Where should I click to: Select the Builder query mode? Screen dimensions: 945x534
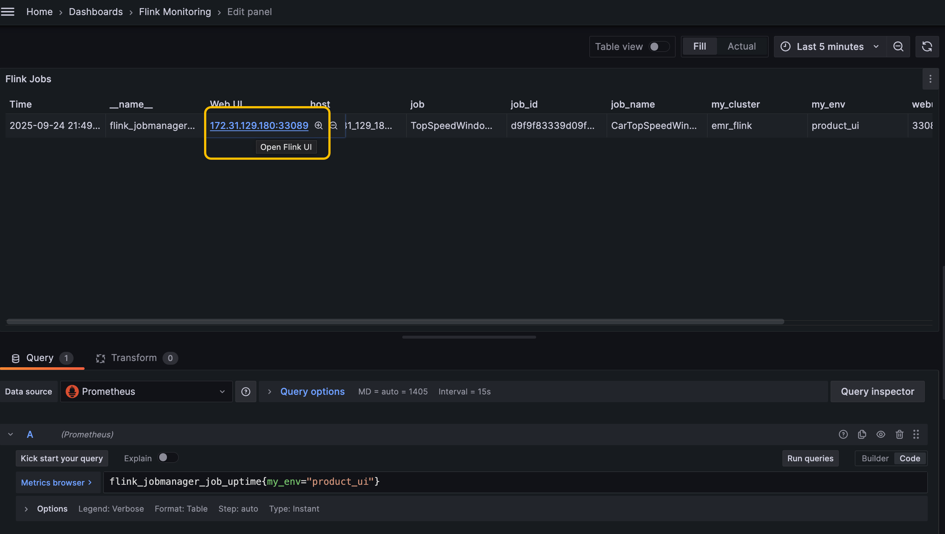[x=875, y=458]
